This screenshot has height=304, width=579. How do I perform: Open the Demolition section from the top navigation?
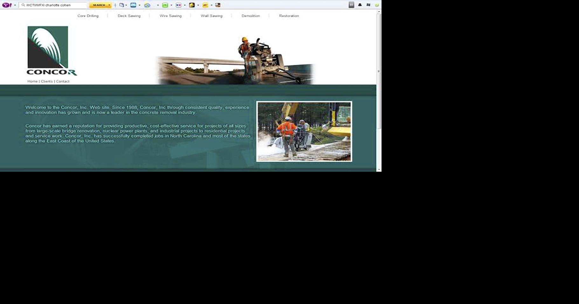point(251,16)
